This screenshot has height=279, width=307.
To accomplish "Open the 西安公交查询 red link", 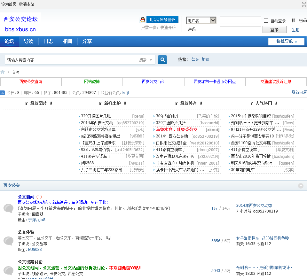I will [31, 82].
